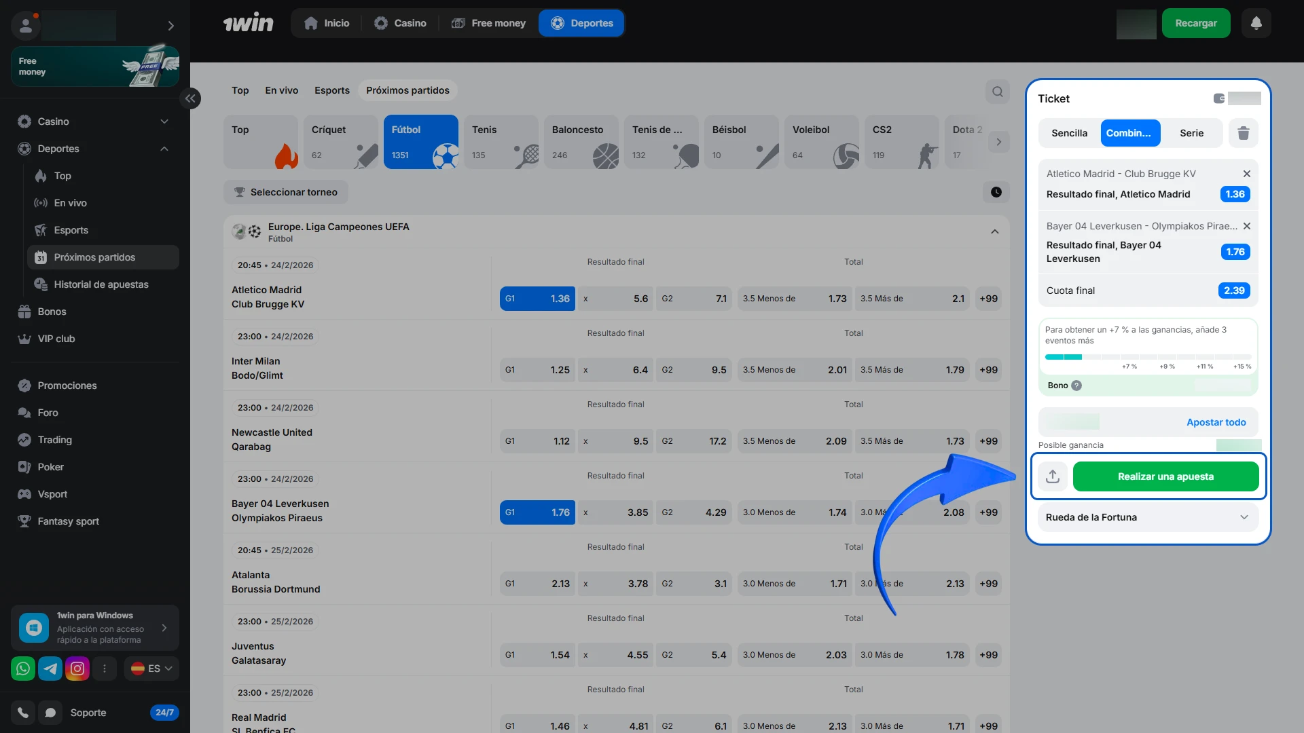Open the Telegram channel icon

tap(50, 669)
